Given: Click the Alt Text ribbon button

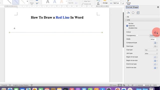Looking at the screenshot, I should [98, 2].
